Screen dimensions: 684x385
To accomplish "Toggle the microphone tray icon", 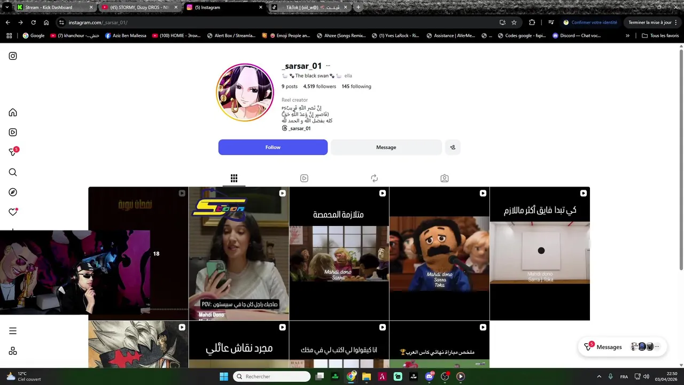I will [x=610, y=376].
